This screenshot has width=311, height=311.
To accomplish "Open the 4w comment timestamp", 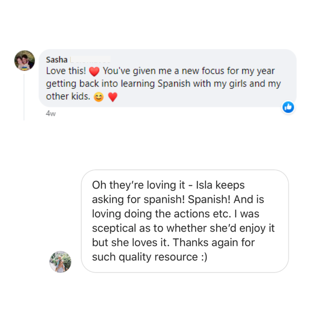I will [51, 113].
